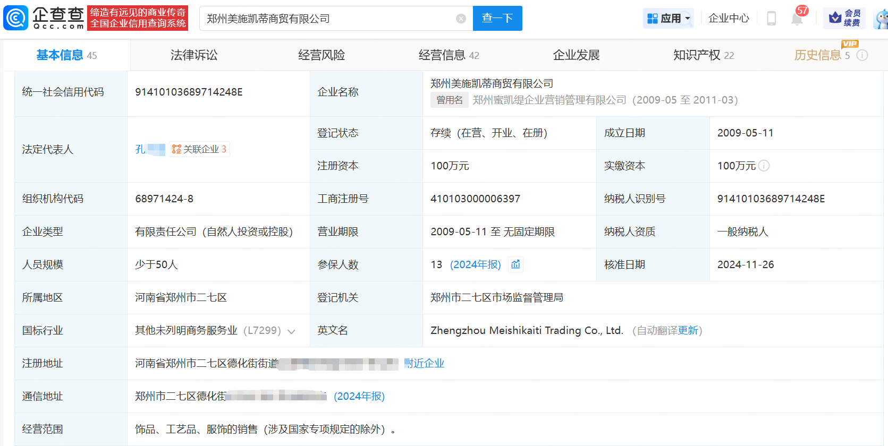This screenshot has width=888, height=446.
Task: Expand the 国标行业 L7299 chevron
Action: point(291,331)
